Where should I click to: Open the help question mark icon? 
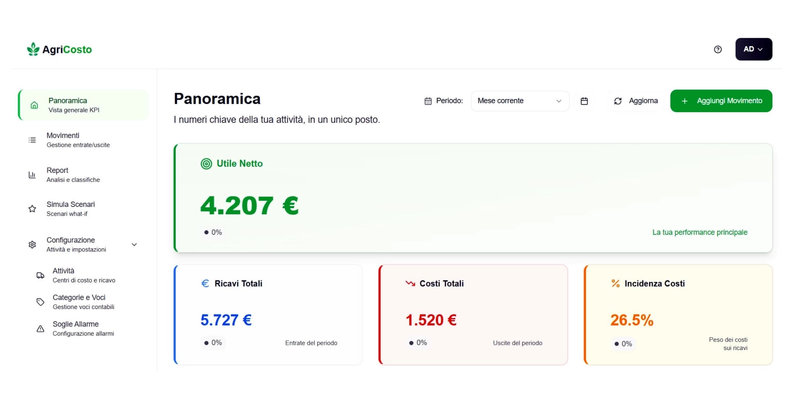pyautogui.click(x=718, y=49)
